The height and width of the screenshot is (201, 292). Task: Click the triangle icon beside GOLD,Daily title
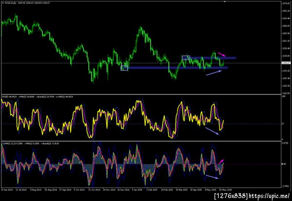click(x=3, y=3)
